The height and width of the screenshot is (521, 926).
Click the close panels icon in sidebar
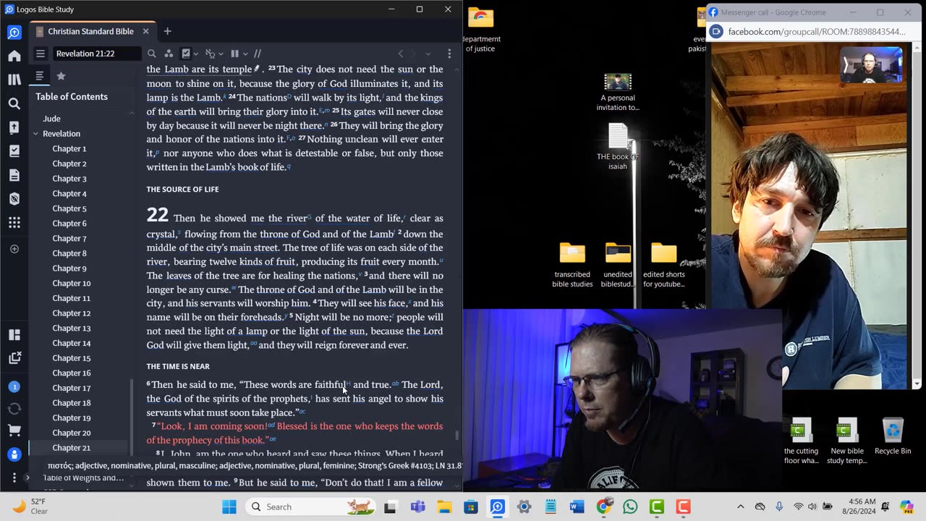[x=14, y=357]
